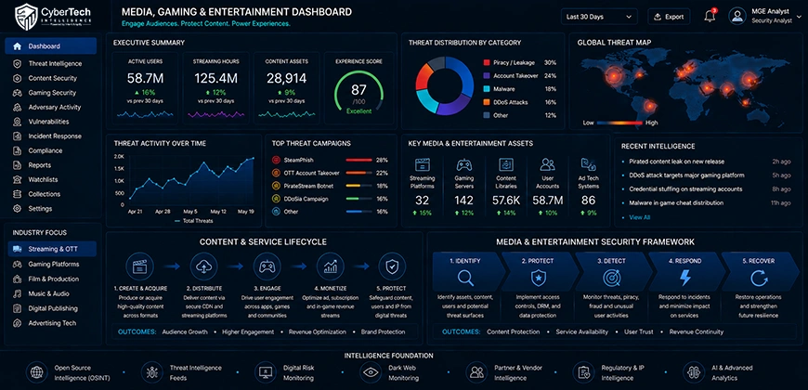Click the DDoS Attacks orange swatch
Image resolution: width=808 pixels, height=390 pixels.
coord(487,102)
